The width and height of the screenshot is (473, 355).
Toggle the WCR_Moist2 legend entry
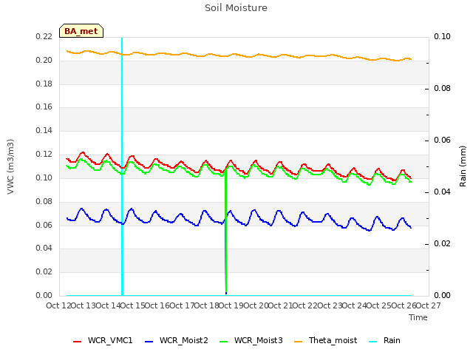(177, 340)
